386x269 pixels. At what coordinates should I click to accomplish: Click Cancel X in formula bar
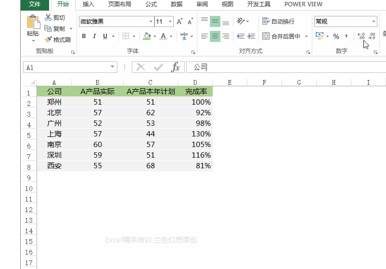tap(141, 67)
